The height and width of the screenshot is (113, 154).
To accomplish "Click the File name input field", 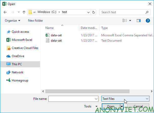I will point(71,99).
